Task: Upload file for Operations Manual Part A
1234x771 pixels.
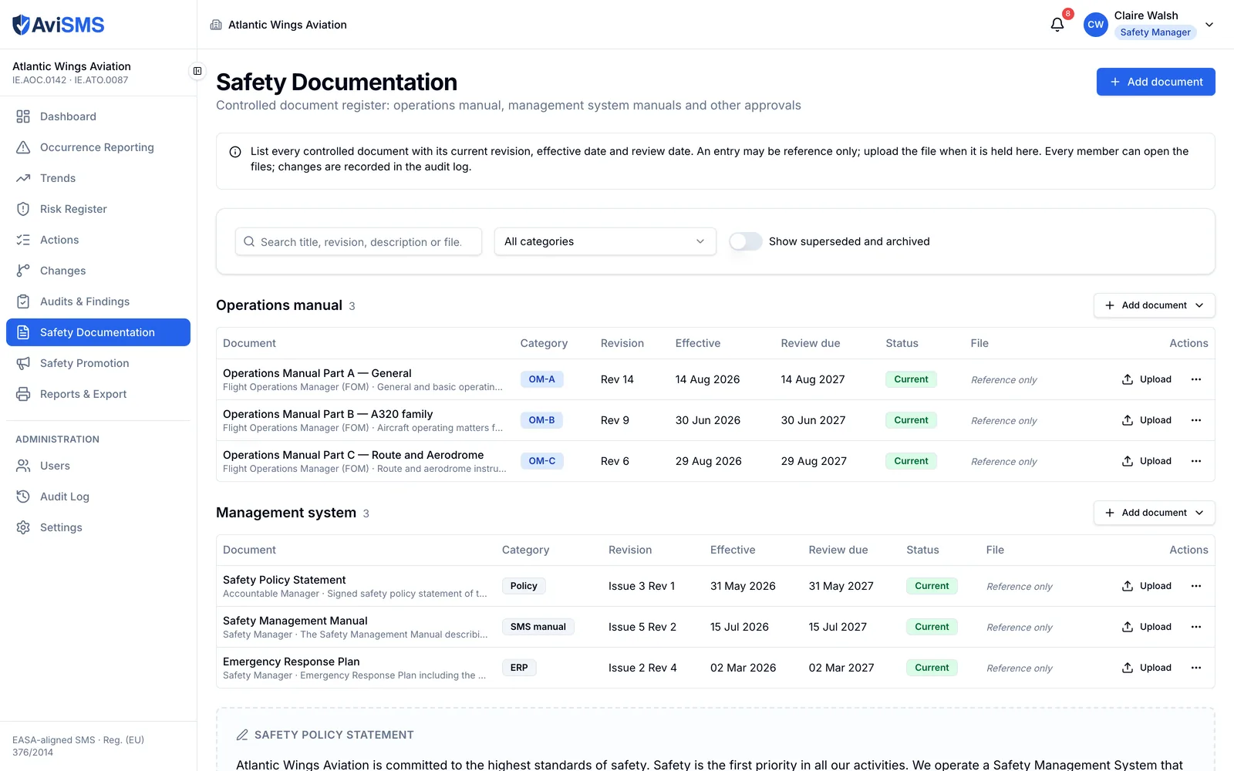Action: (x=1146, y=379)
